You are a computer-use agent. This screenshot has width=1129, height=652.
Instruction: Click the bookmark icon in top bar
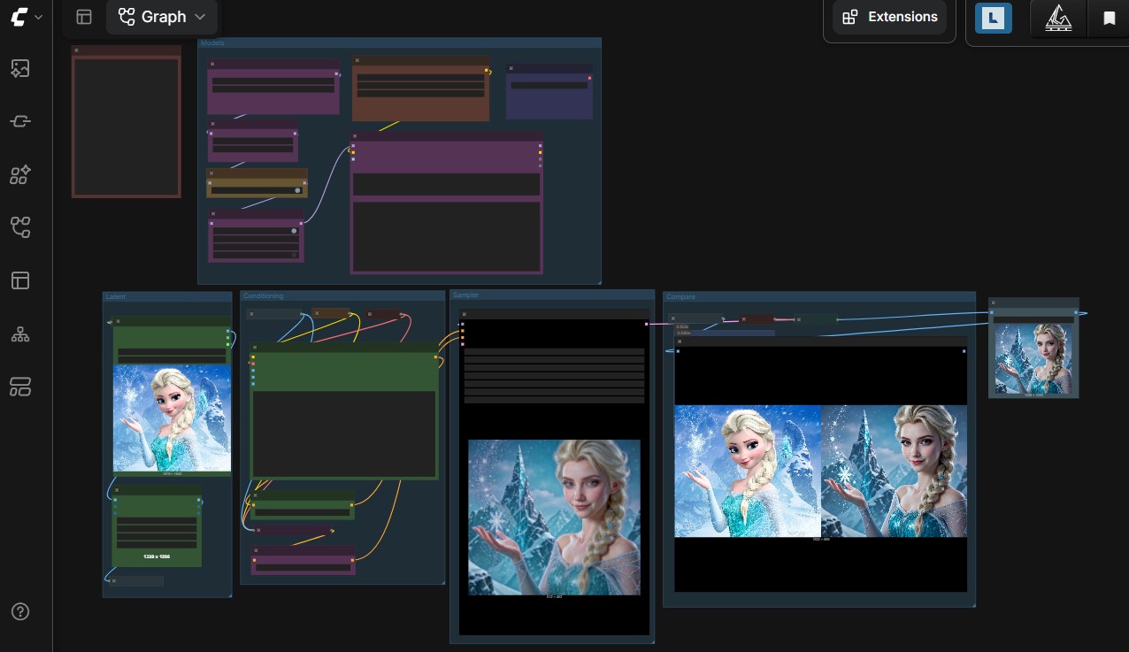(x=1109, y=18)
